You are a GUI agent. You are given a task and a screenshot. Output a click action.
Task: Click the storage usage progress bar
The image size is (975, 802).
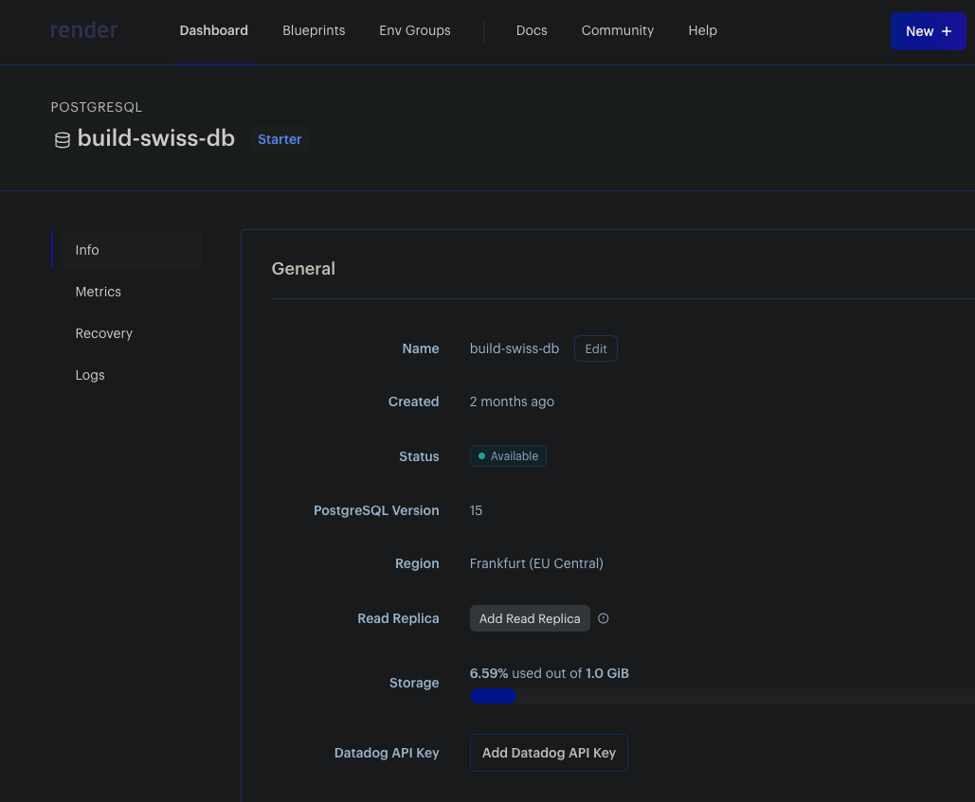(x=722, y=696)
